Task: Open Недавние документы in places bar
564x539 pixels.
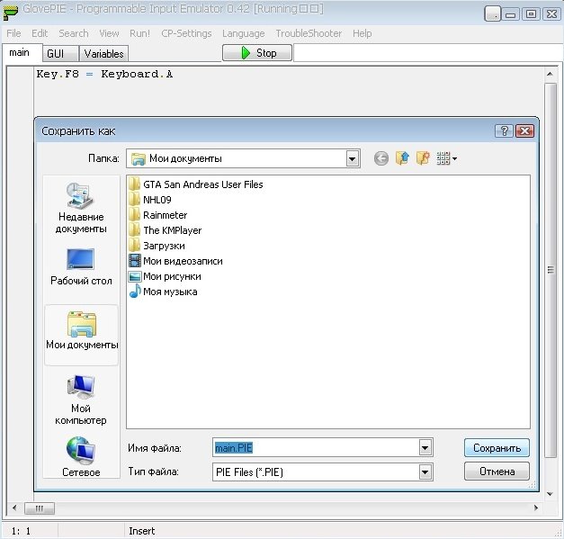Action: (81, 208)
